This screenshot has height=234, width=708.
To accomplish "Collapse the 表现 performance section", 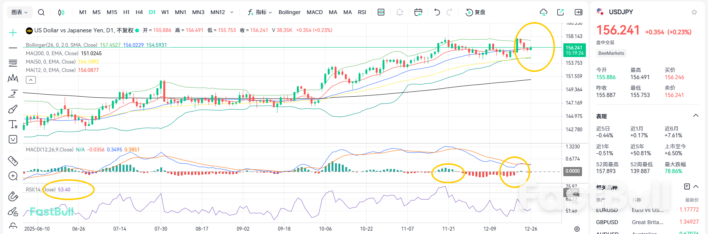I will click(696, 116).
